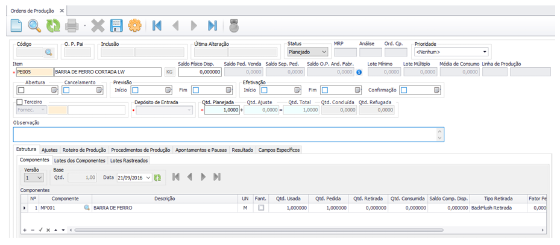
Task: Click the orange gear icon in toolbar
Action: [x=135, y=26]
